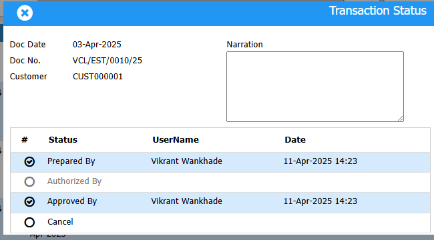The image size is (434, 240).
Task: Click the Transaction Status title text
Action: click(x=378, y=11)
